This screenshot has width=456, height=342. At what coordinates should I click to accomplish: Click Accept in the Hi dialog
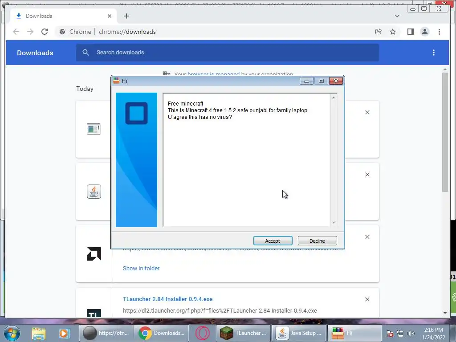point(273,241)
